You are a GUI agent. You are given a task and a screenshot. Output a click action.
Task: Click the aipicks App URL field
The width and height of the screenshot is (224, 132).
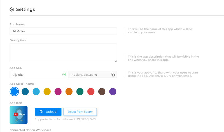click(x=39, y=75)
